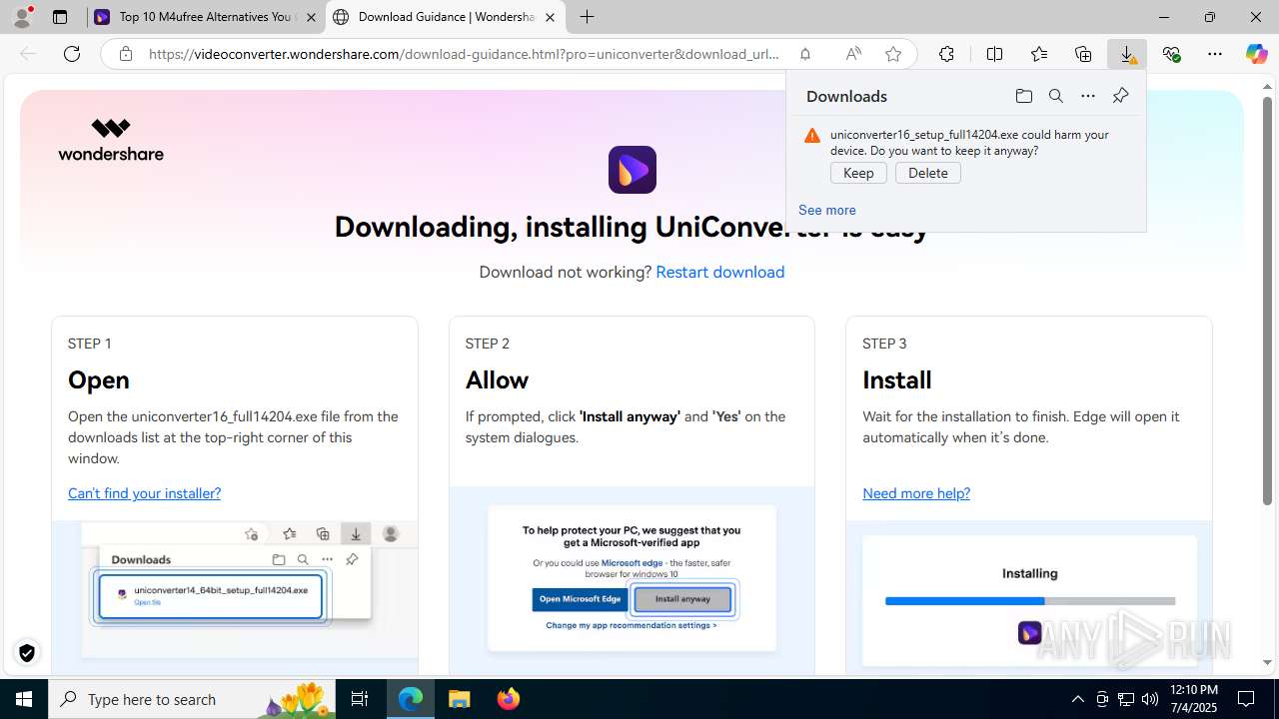1279x719 pixels.
Task: Search downloads in the Downloads panel
Action: (1056, 96)
